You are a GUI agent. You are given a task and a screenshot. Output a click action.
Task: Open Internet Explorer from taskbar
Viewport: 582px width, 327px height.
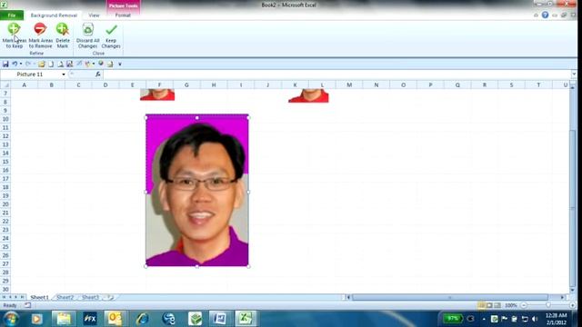point(142,319)
